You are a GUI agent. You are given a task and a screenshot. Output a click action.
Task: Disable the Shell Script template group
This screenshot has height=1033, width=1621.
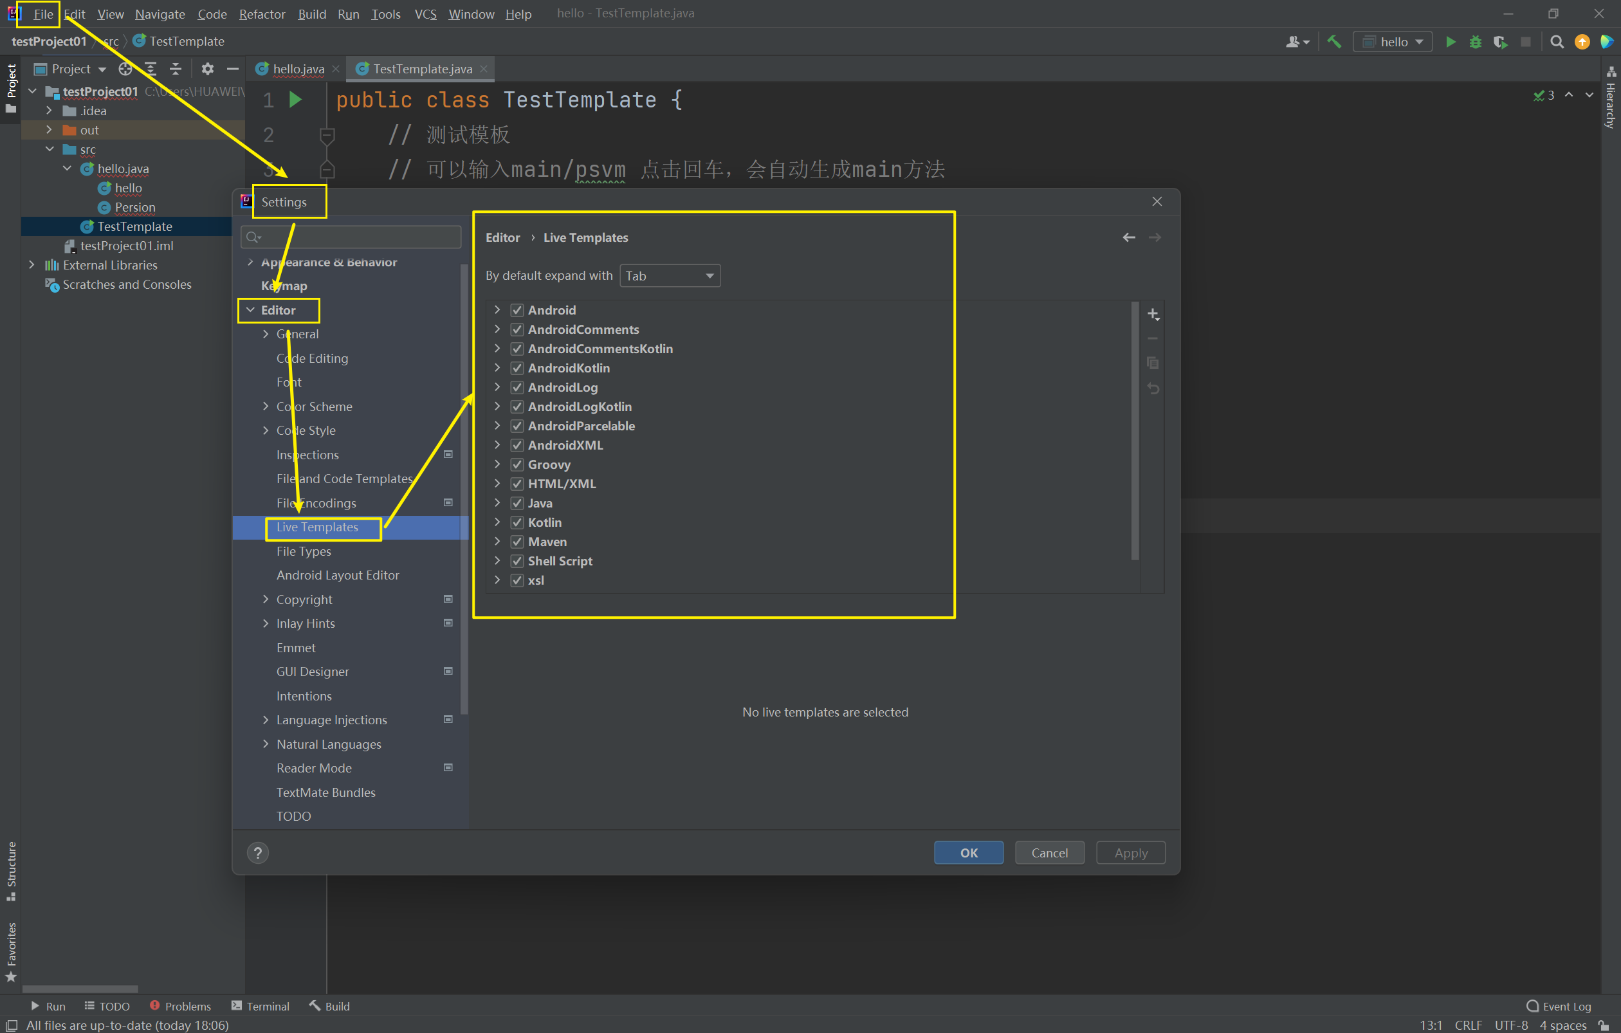517,562
